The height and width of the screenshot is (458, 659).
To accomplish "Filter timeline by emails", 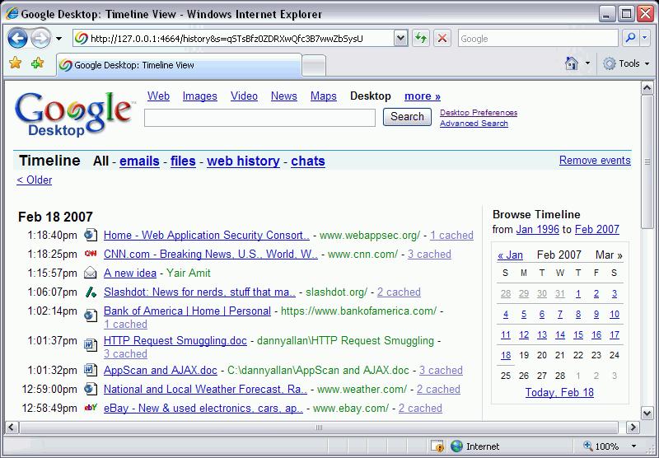I will [x=139, y=161].
